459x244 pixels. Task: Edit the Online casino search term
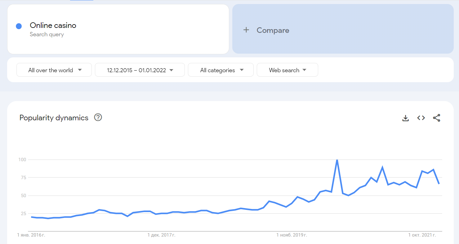[x=53, y=25]
